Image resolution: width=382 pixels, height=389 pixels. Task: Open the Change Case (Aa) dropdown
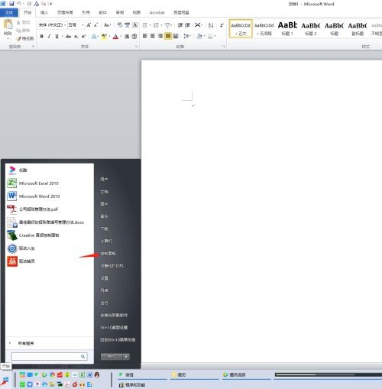[107, 25]
